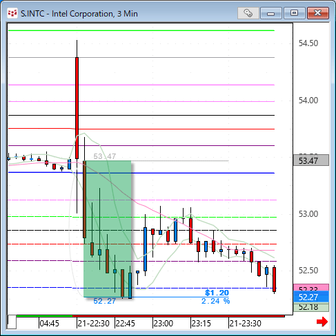Click the 54.00 price scale label

click(308, 101)
